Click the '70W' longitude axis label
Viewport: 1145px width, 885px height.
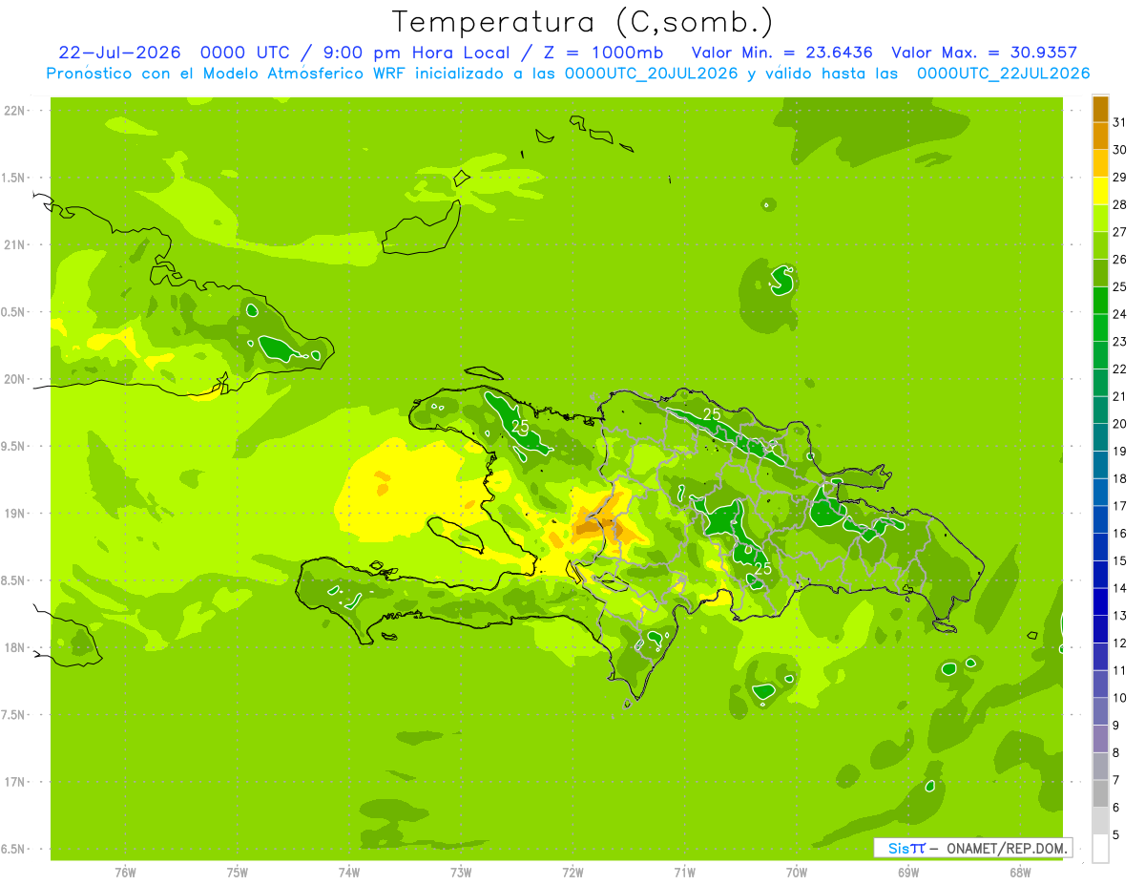[x=797, y=873]
